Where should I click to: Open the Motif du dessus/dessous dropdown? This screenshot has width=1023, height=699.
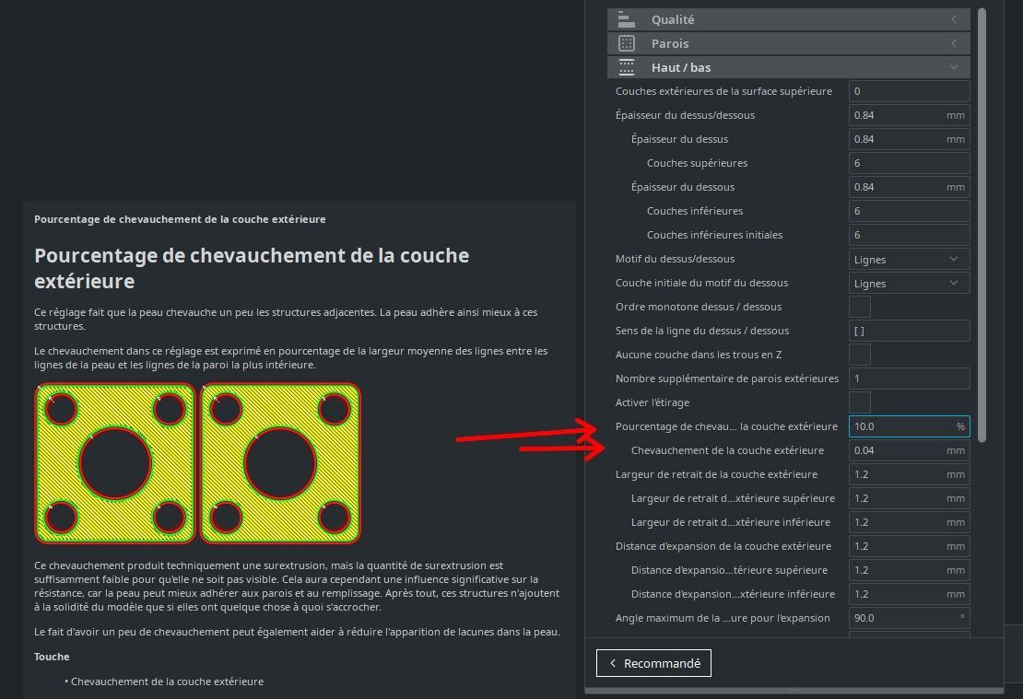(x=909, y=259)
